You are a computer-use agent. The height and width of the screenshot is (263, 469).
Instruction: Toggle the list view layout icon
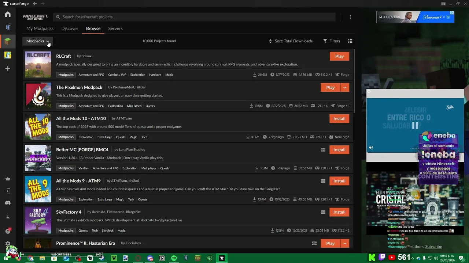350,41
